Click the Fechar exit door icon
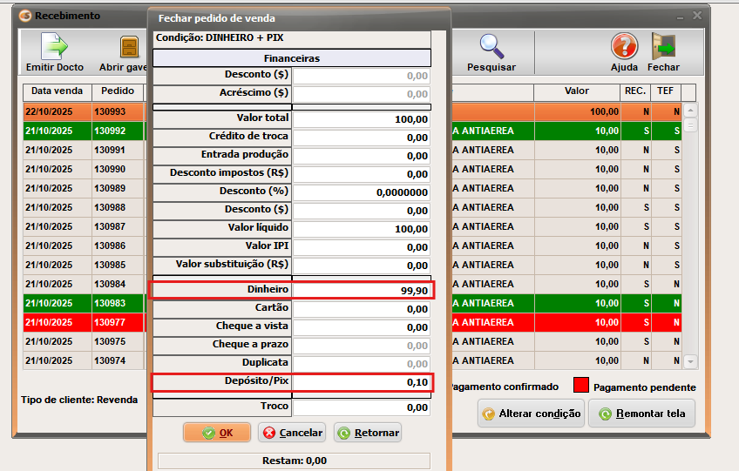This screenshot has width=739, height=471. [x=663, y=47]
